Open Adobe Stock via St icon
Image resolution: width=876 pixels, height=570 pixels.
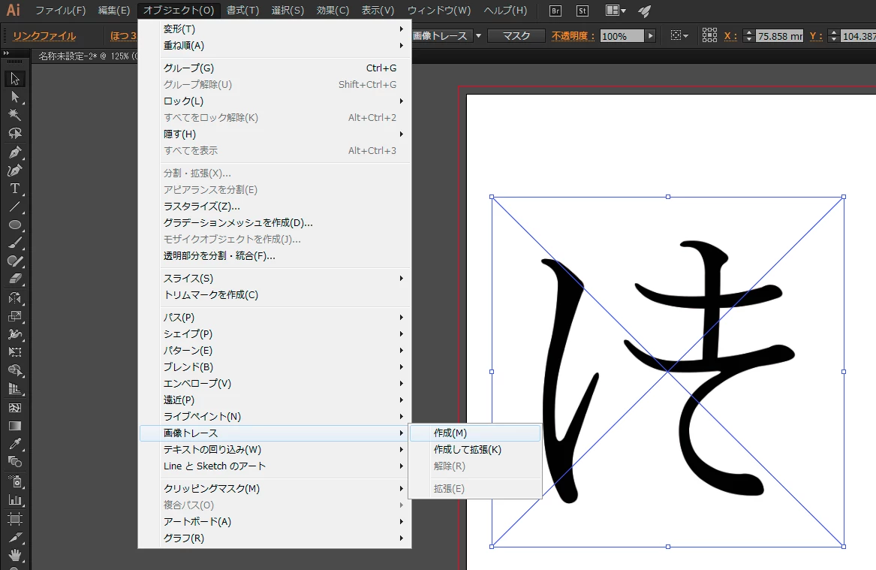pos(582,11)
